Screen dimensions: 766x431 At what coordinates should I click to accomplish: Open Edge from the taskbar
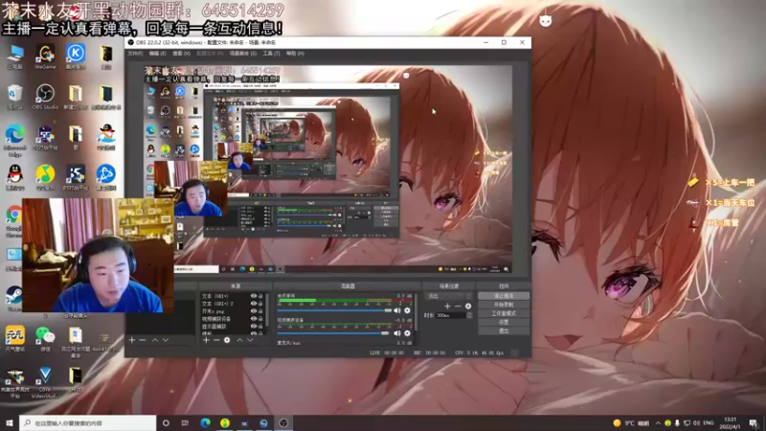pos(205,422)
